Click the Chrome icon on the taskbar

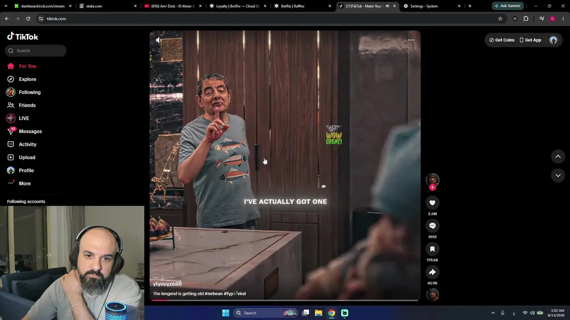coord(332,313)
